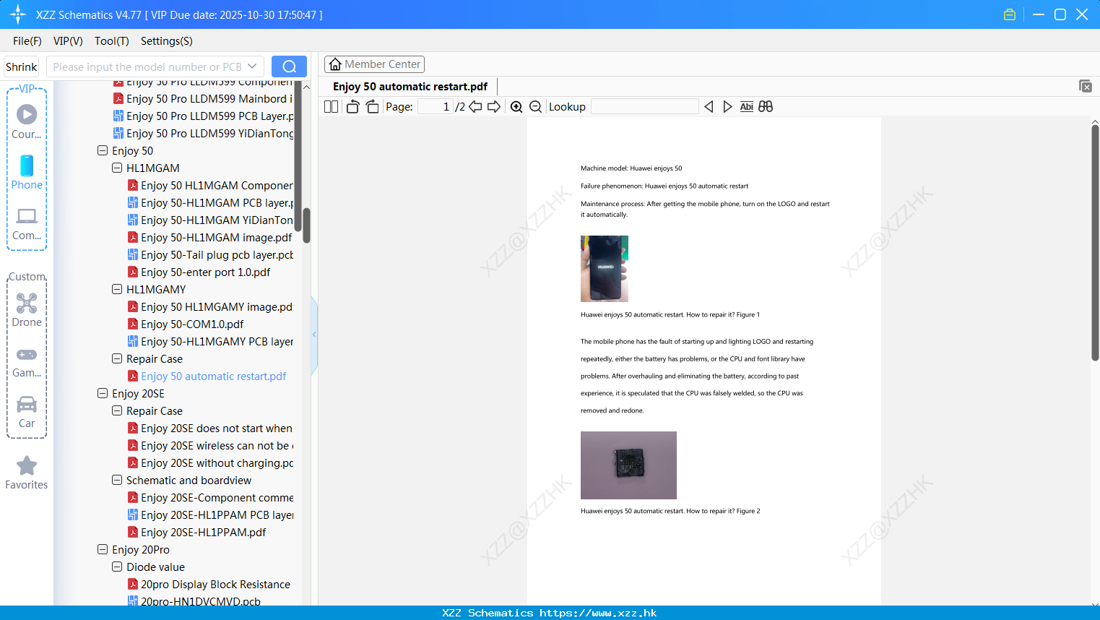Click the Huawei phone photo in PDF
Image resolution: width=1100 pixels, height=620 pixels.
coord(605,269)
